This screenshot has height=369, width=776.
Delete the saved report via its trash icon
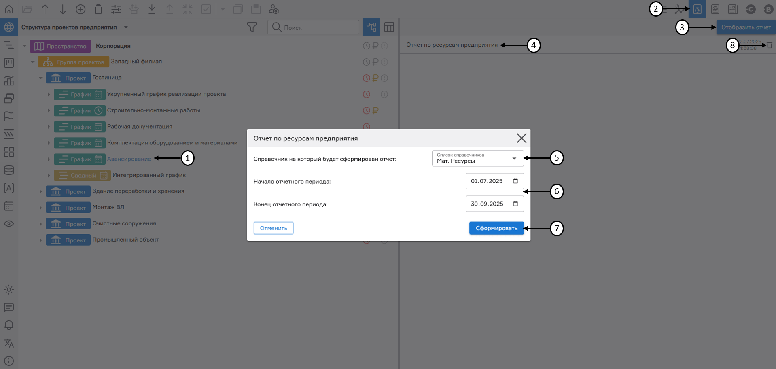(x=769, y=45)
